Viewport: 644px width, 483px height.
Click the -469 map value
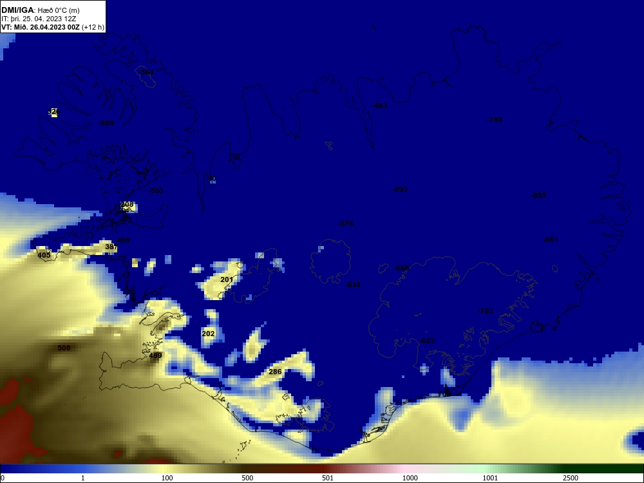pyautogui.click(x=122, y=240)
